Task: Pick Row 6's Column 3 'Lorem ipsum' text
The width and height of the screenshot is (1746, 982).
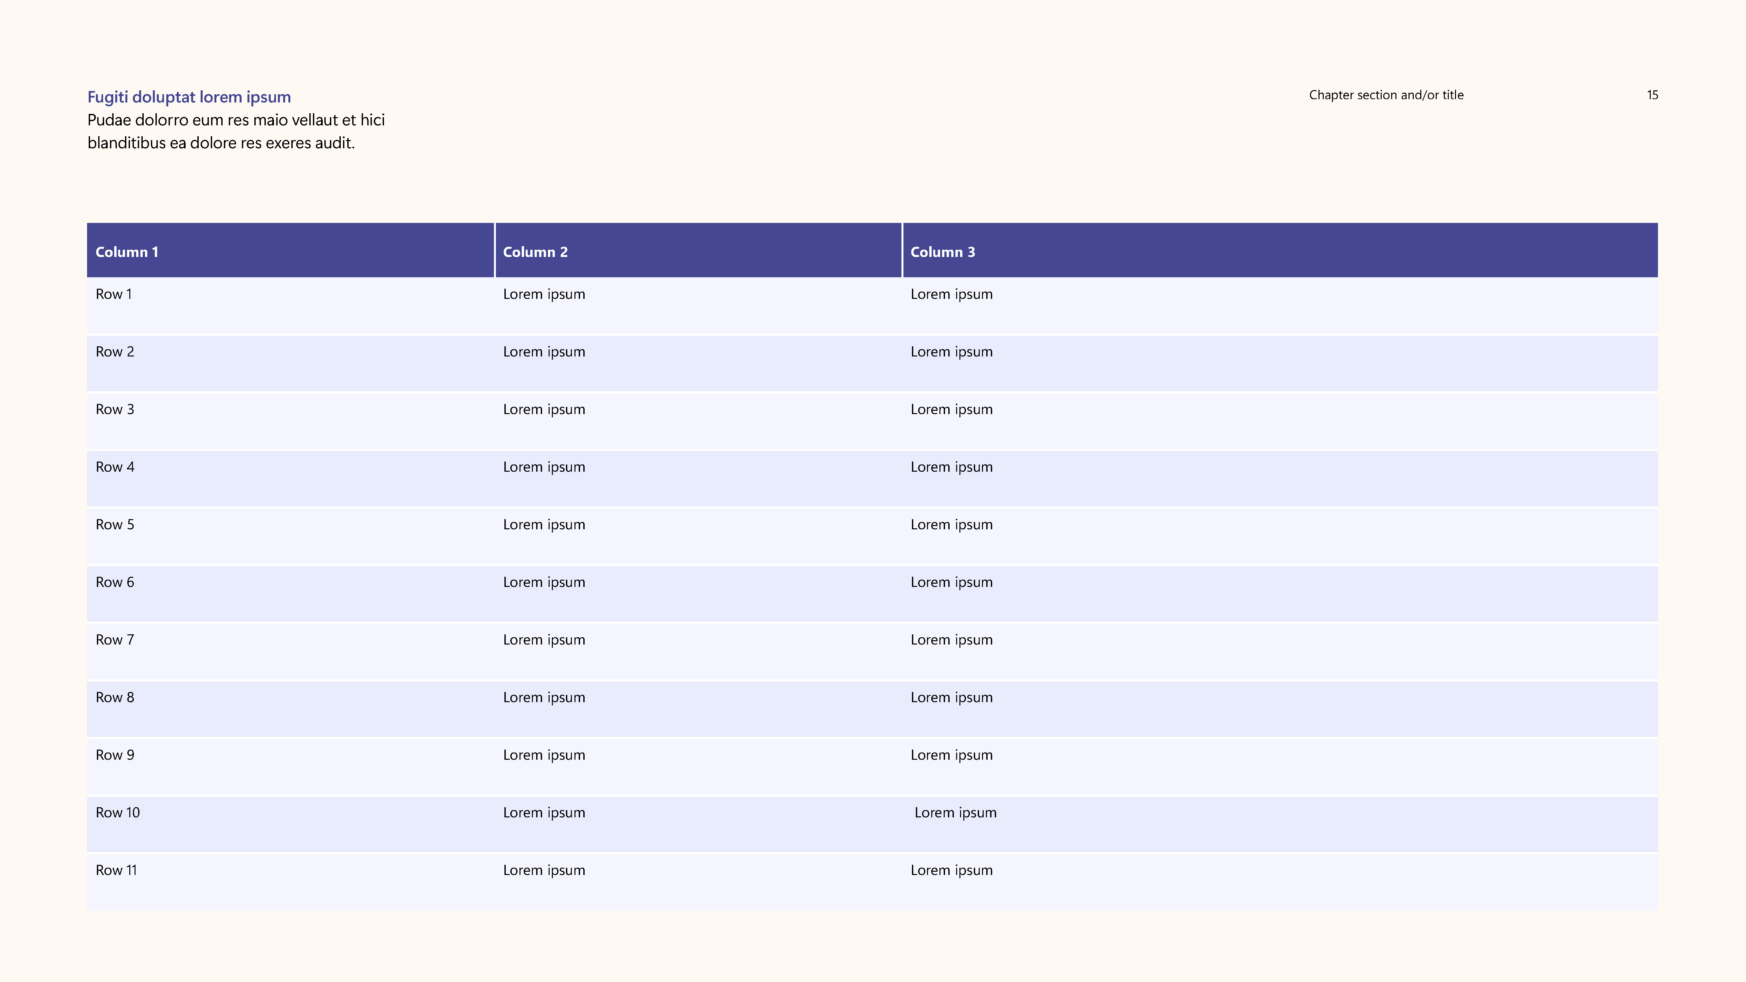Action: click(952, 583)
